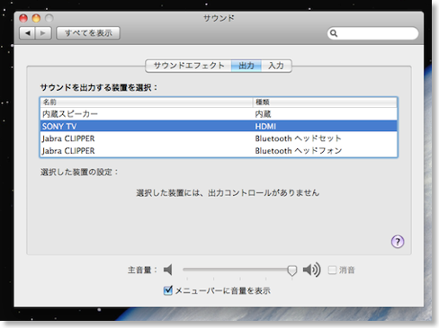Viewport: 439px width, 328px height.
Task: Minimize the window with yellow button
Action: point(36,18)
